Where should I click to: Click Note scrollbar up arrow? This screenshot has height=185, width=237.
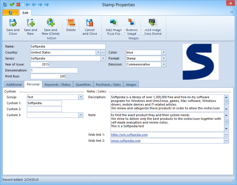click(226, 115)
